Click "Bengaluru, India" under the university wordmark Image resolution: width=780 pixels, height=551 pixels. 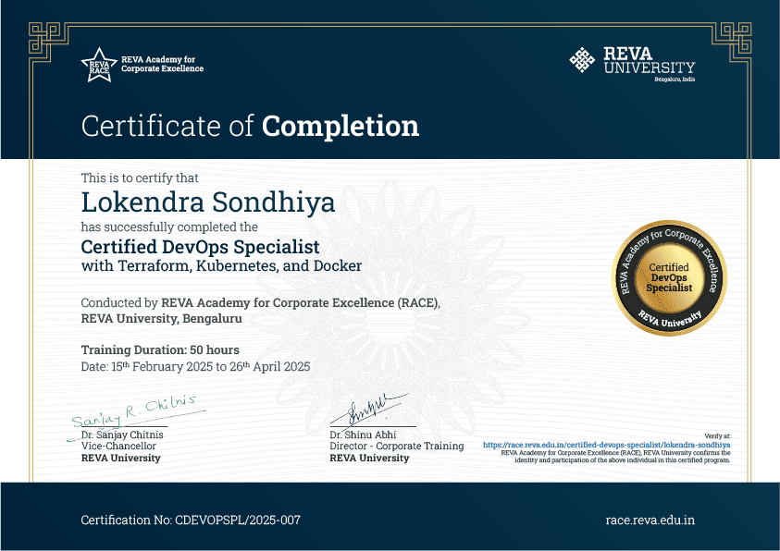pyautogui.click(x=675, y=80)
